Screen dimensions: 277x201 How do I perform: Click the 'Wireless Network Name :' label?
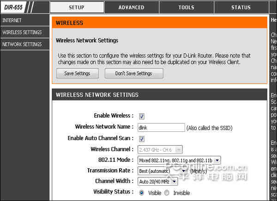[104, 127]
